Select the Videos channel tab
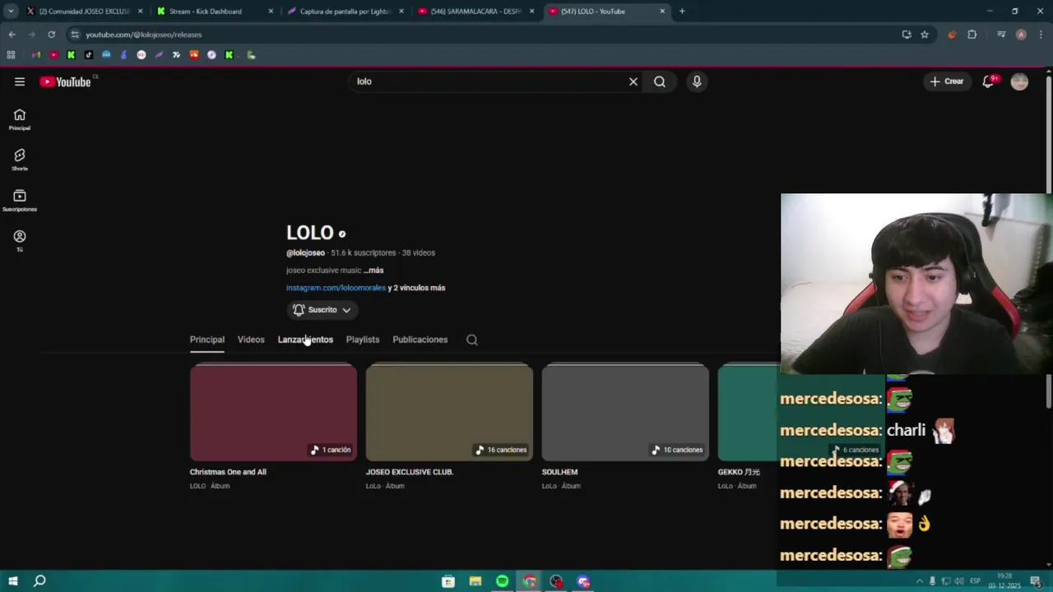The image size is (1053, 592). 251,340
